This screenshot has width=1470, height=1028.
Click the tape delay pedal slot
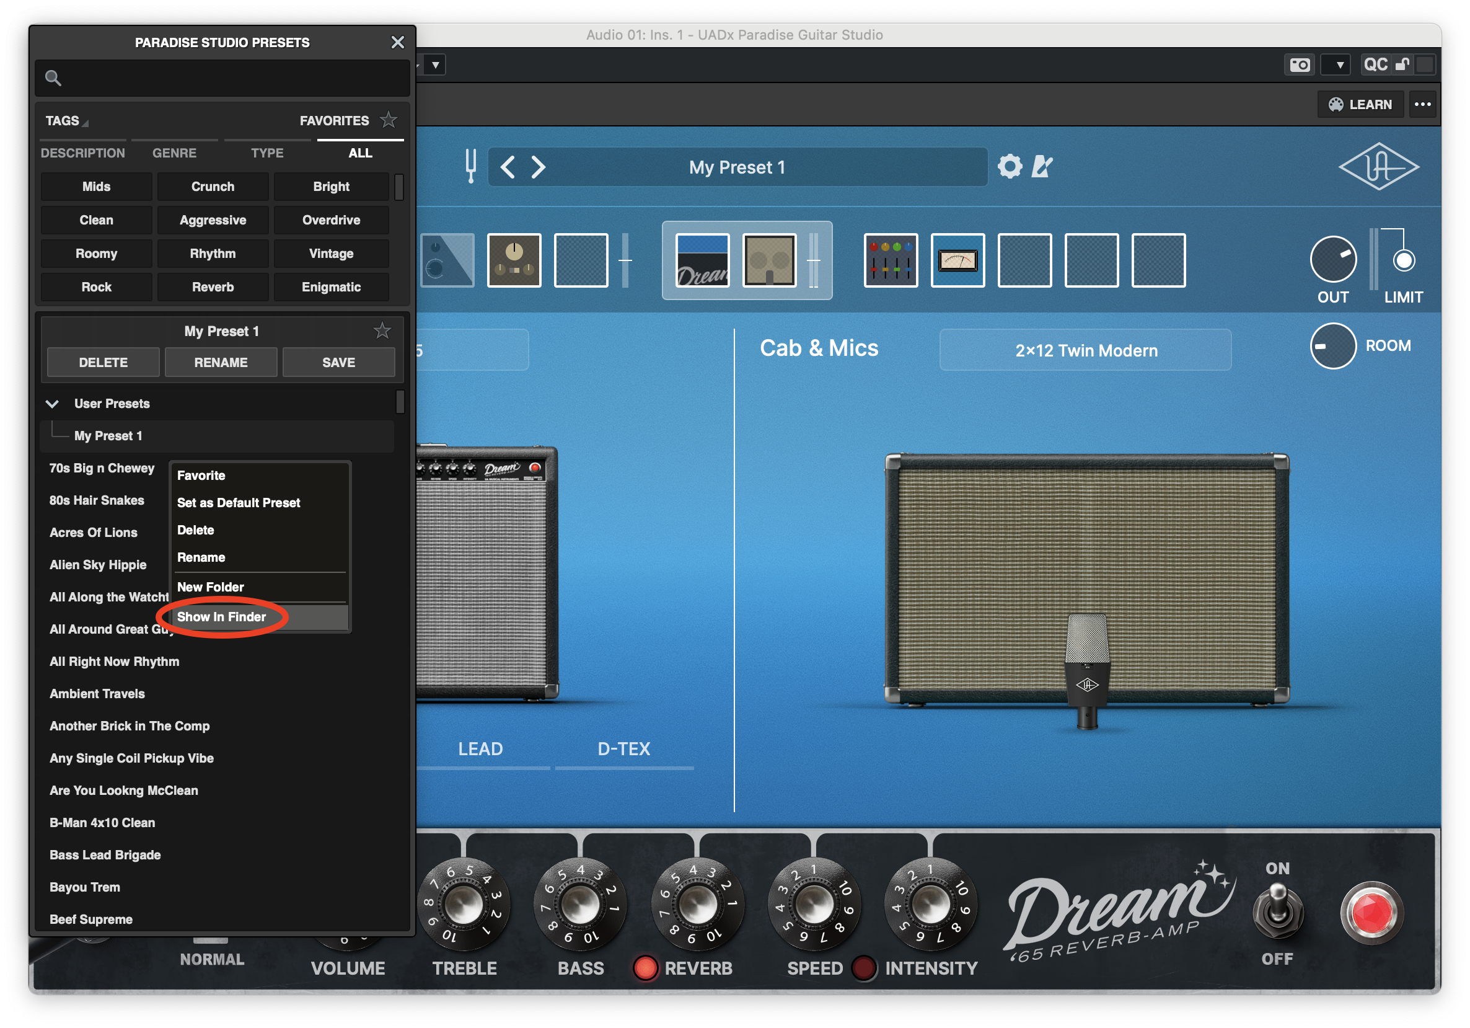point(514,260)
